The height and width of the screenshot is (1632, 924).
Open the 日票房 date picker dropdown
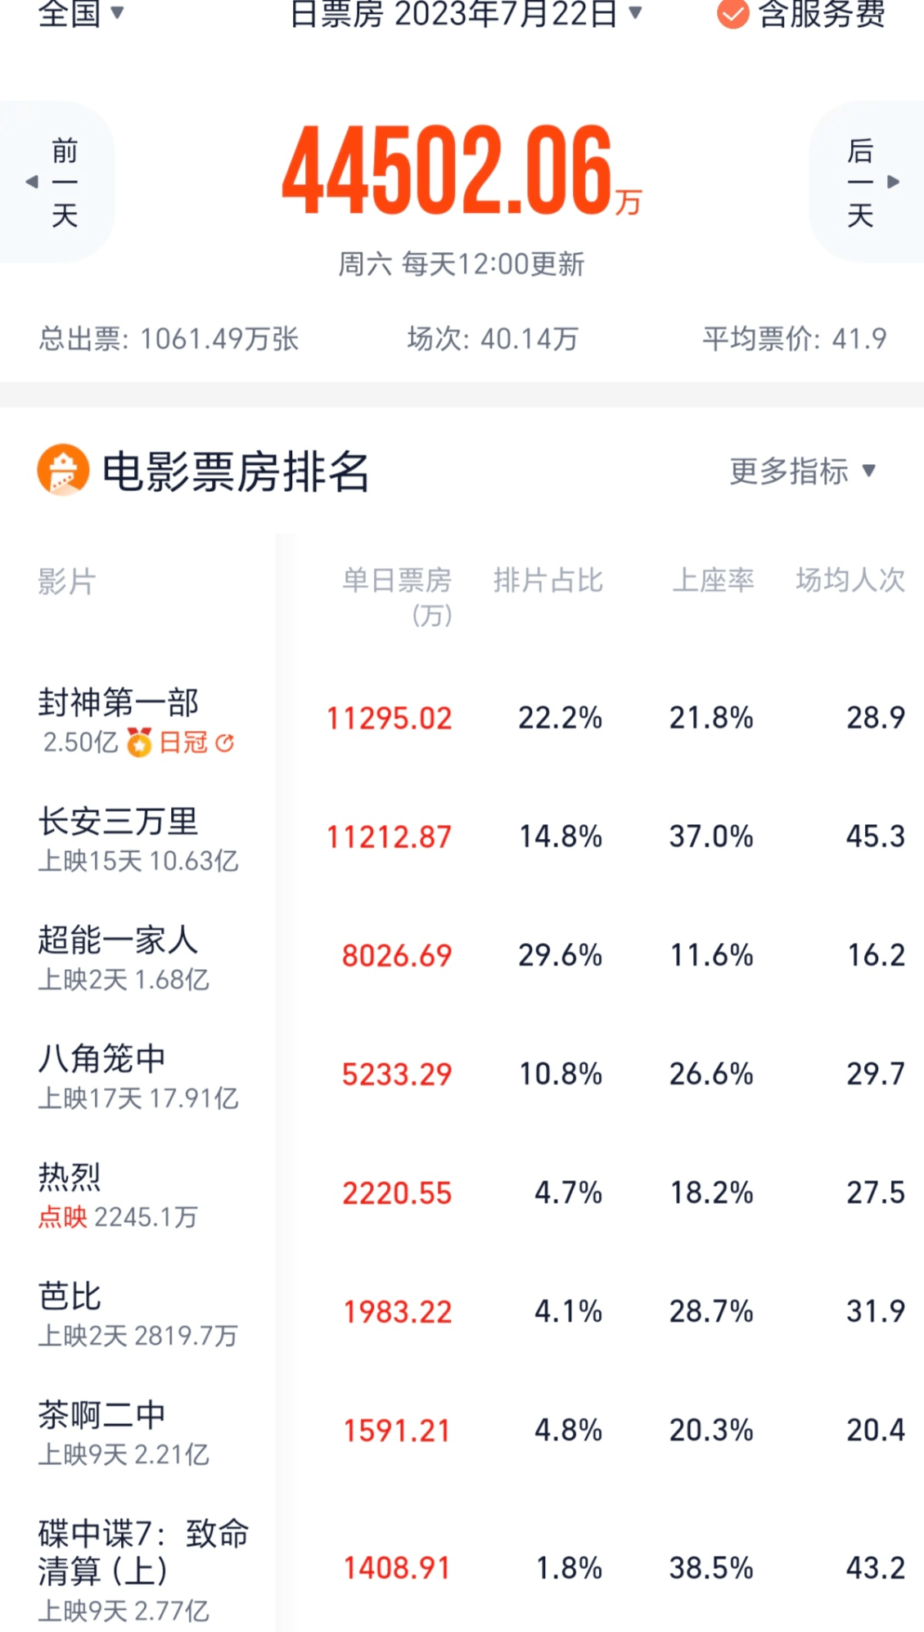(465, 13)
